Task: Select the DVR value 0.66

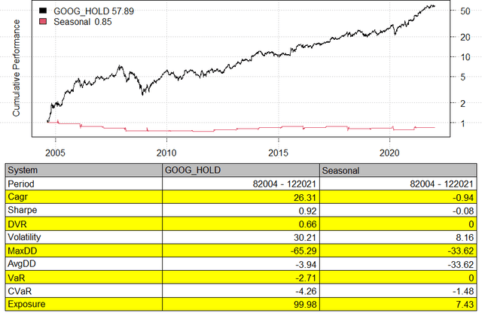Action: tap(307, 224)
